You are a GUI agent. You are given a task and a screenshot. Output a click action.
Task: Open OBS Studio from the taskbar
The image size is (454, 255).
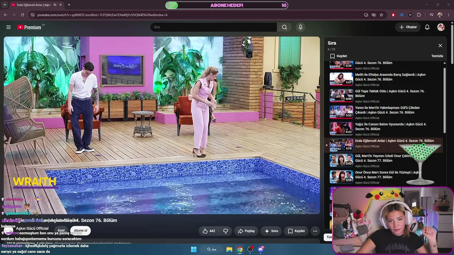250,249
